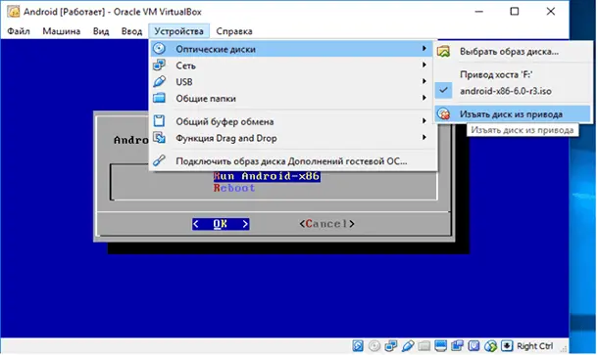This screenshot has width=598, height=355.
Task: Expand the Функция Drag and Drop submenu arrow
Action: point(424,137)
